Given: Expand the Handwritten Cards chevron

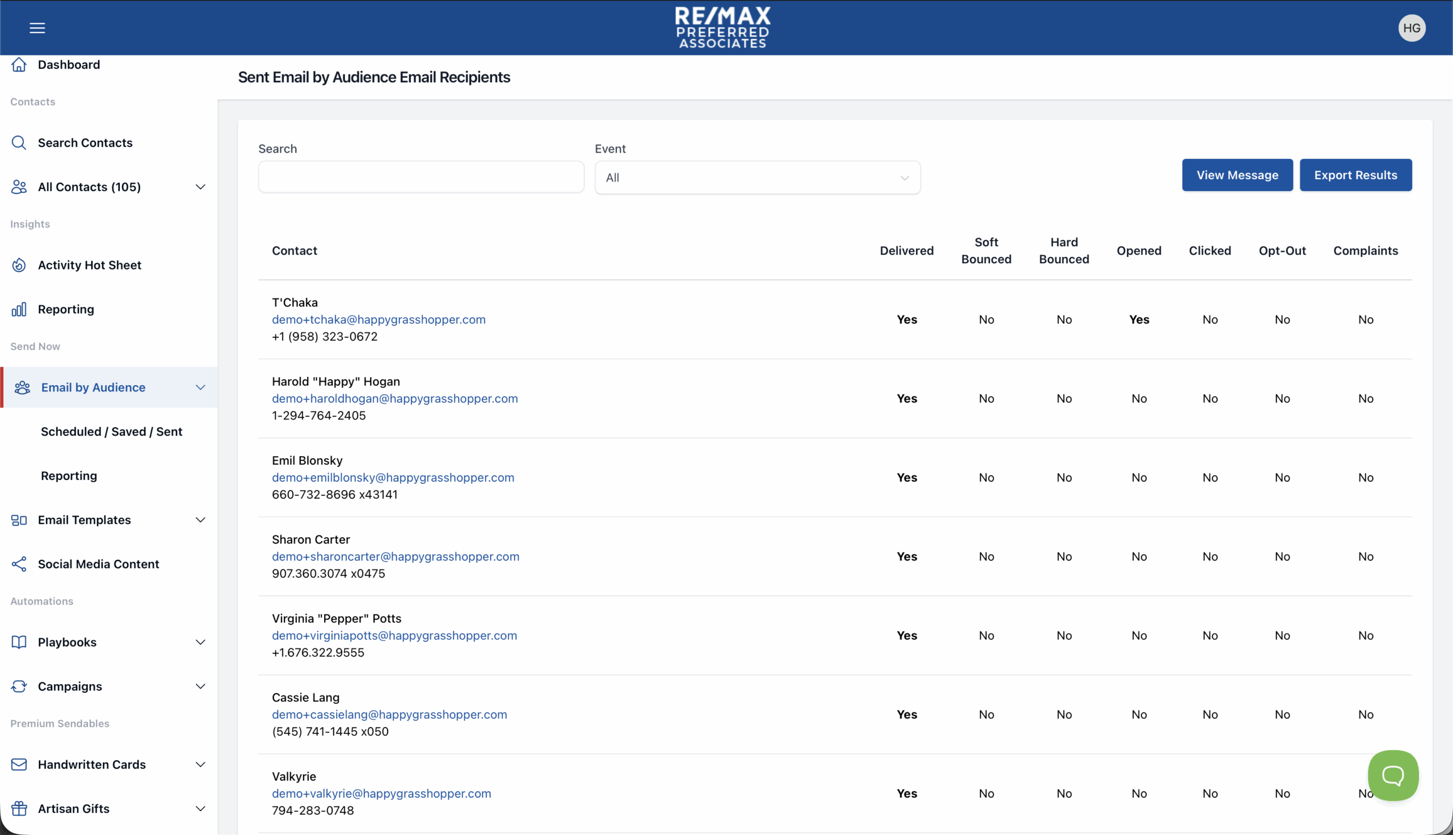Looking at the screenshot, I should (x=200, y=765).
